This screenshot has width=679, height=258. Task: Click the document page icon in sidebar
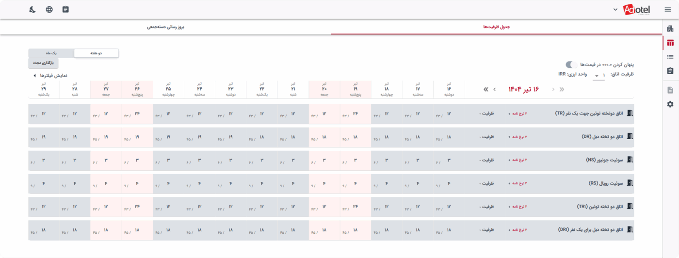pyautogui.click(x=670, y=90)
